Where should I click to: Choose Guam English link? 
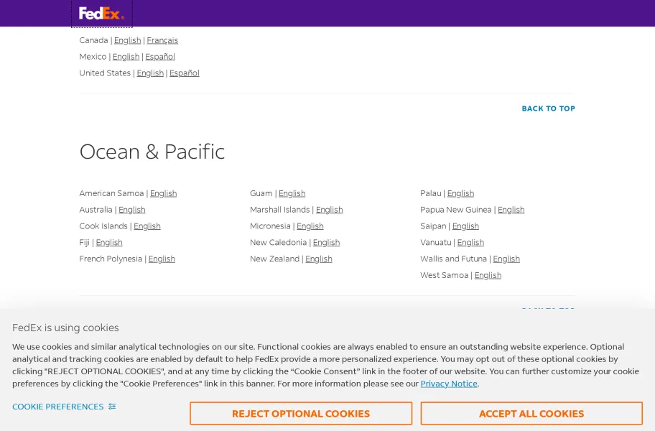pyautogui.click(x=292, y=193)
